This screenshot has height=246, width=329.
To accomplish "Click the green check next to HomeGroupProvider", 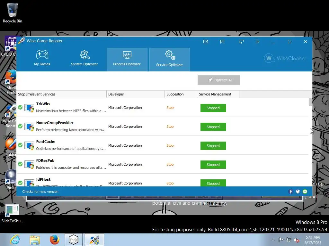I will point(20,126).
